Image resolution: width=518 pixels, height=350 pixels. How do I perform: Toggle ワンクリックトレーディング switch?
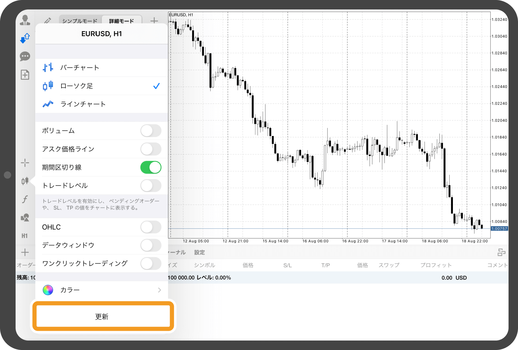point(151,263)
